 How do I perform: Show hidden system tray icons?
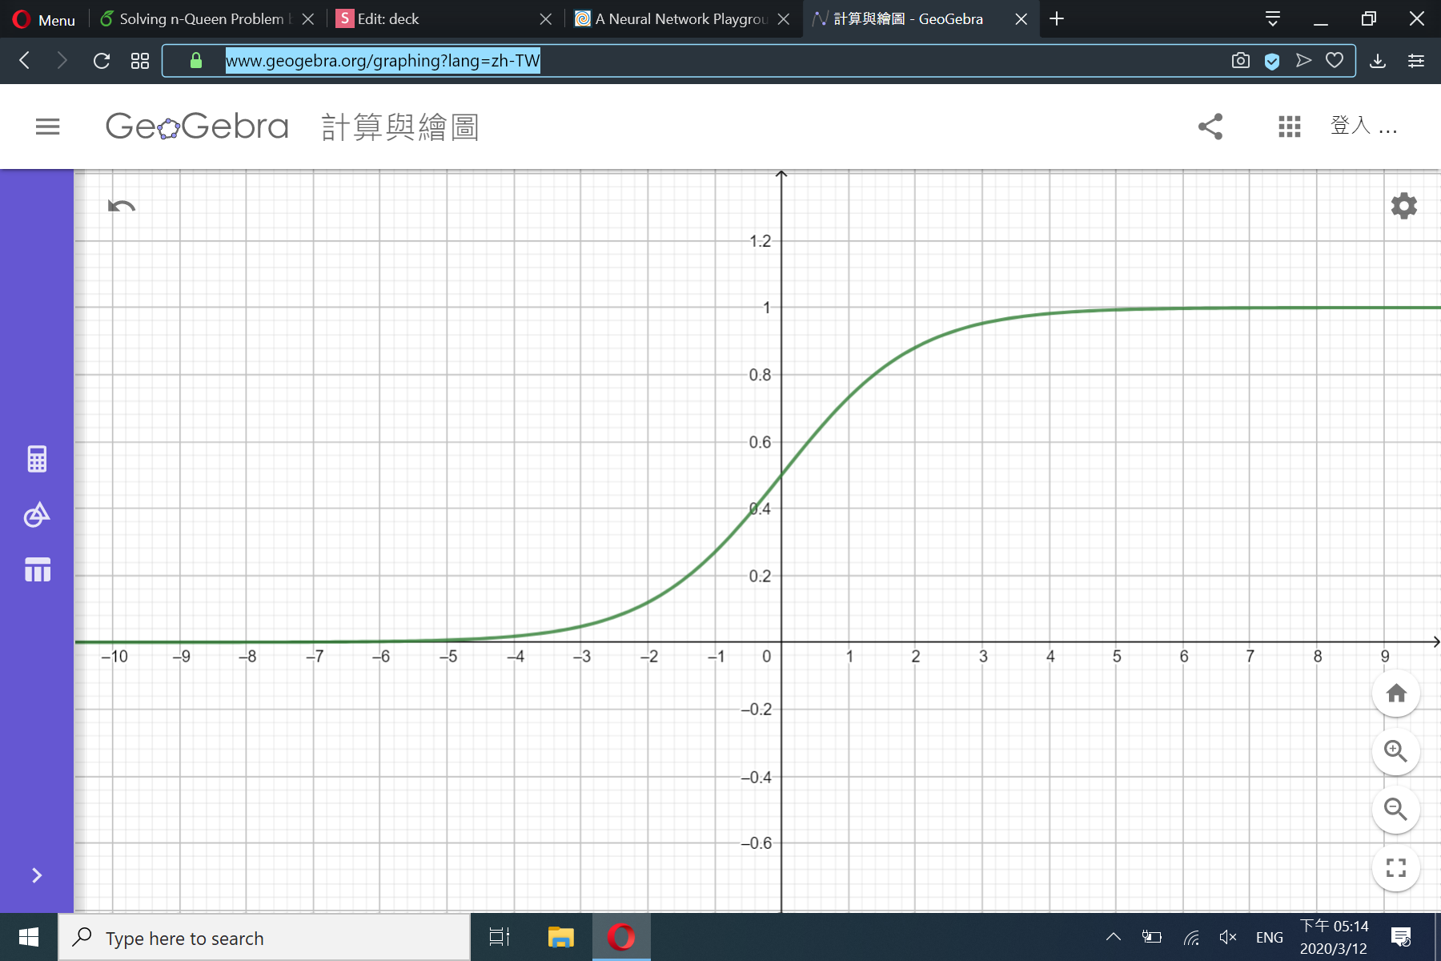[x=1114, y=937]
